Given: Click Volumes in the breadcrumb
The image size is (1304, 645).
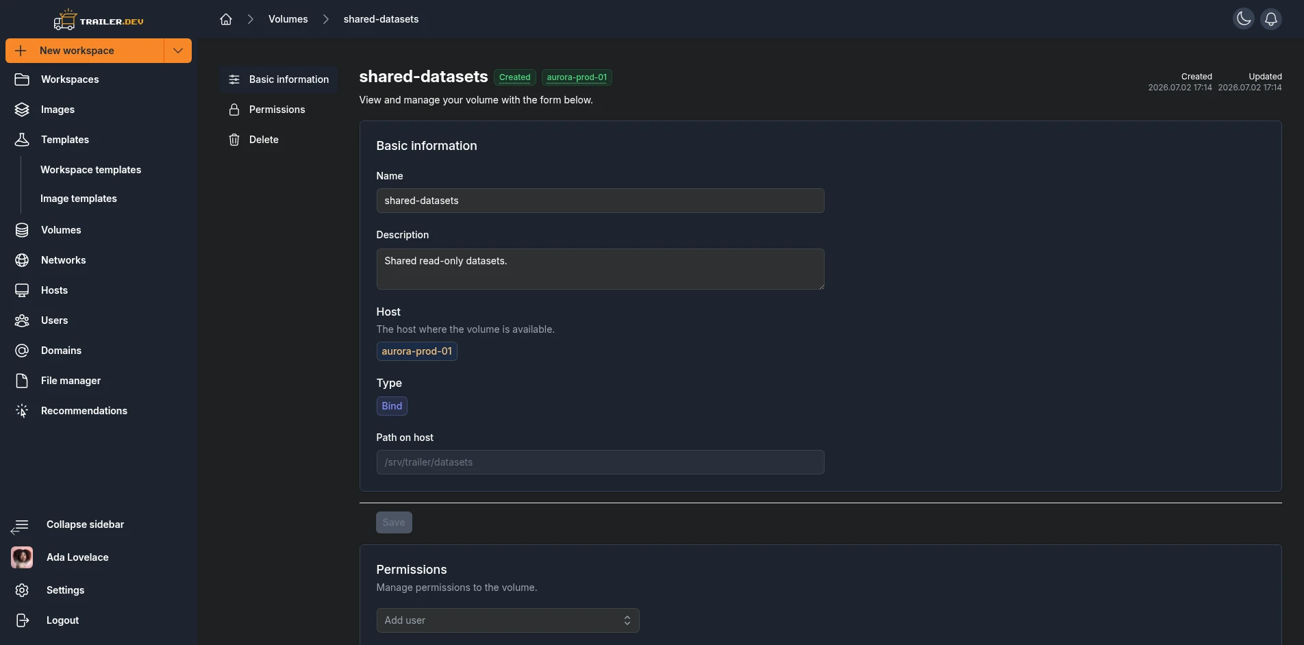Looking at the screenshot, I should pos(288,19).
